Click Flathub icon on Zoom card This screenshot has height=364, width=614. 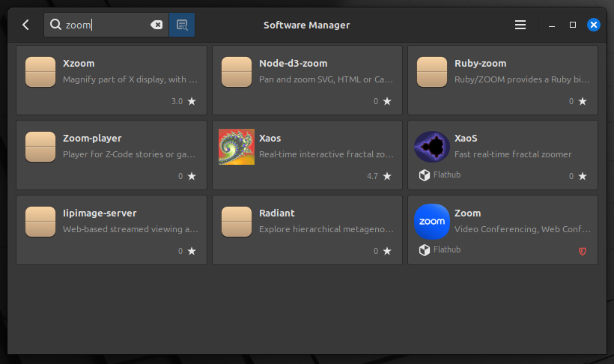(425, 250)
